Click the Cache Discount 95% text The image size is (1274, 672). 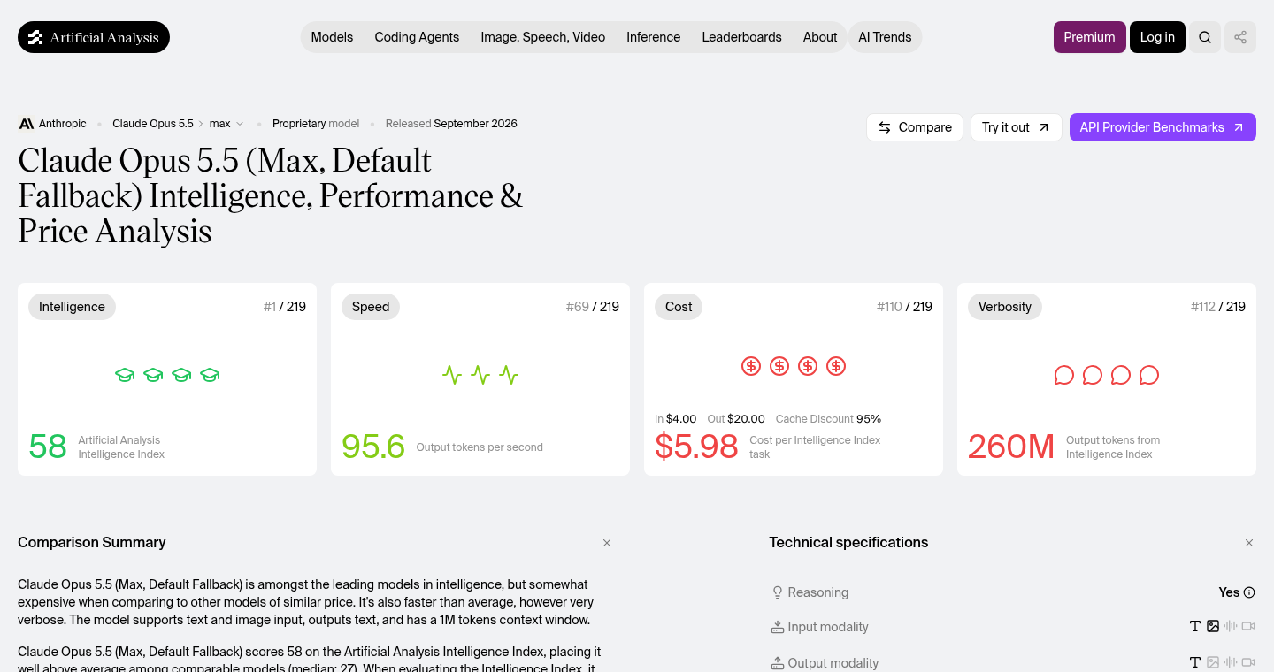828,419
